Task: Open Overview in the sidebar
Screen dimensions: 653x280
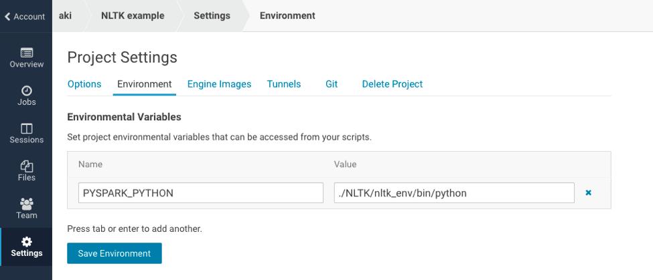Action: click(26, 58)
